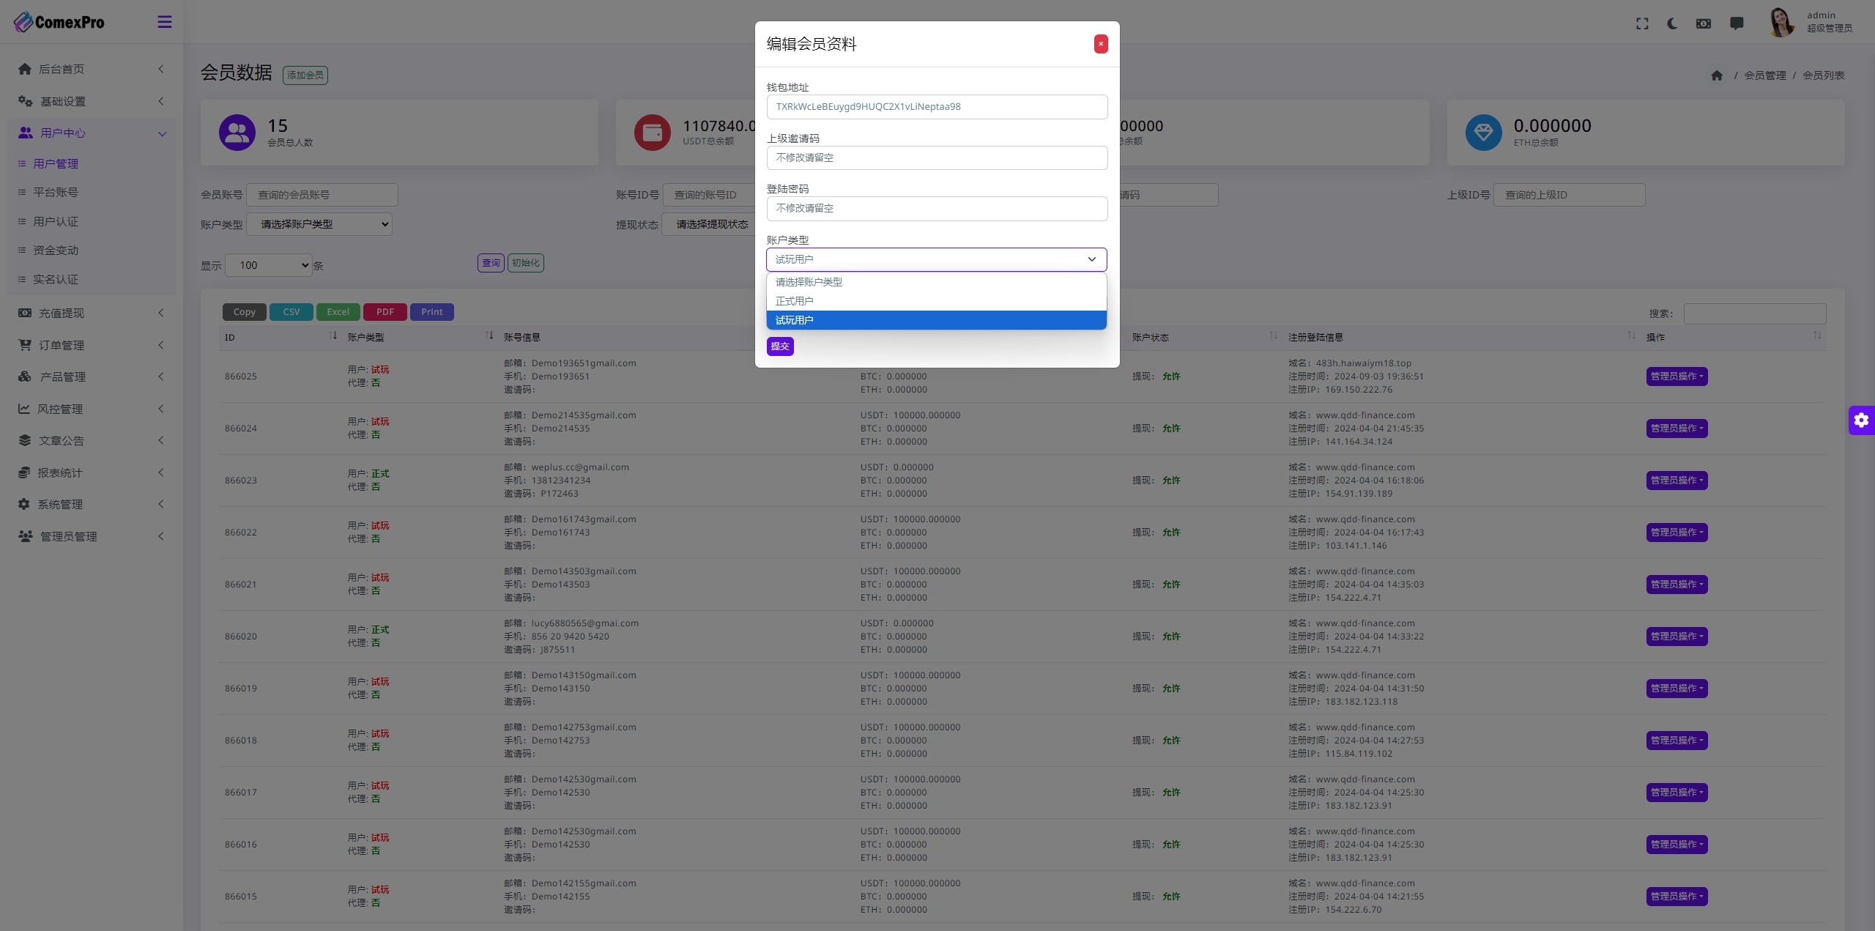Select 试玩用户 from account type dropdown
The image size is (1875, 931).
(936, 319)
